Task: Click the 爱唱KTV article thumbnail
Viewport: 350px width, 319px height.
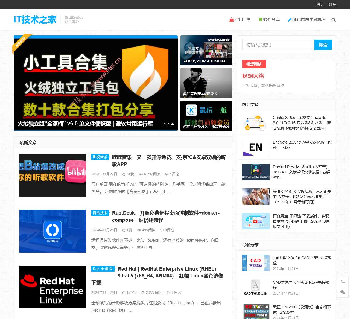Action: click(256, 197)
